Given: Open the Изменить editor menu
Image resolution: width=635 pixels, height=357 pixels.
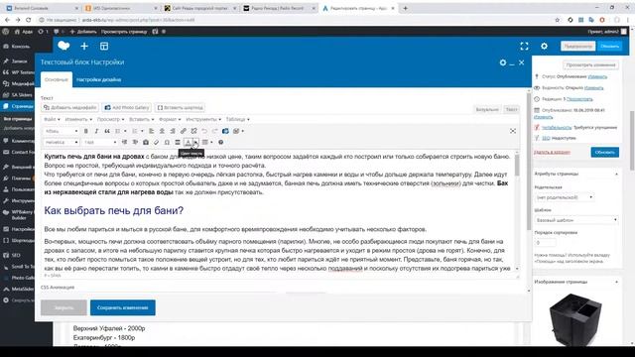Looking at the screenshot, I should (78, 119).
